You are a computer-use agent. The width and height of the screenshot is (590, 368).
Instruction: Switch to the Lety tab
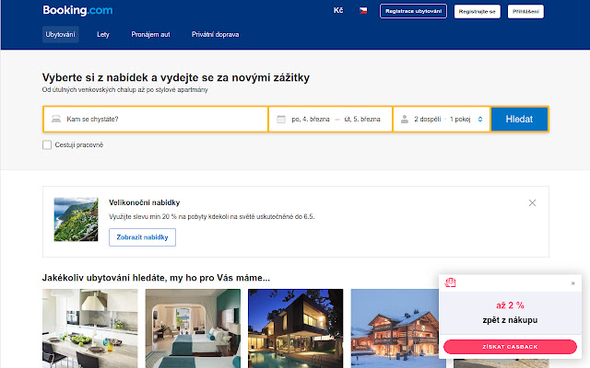(102, 35)
